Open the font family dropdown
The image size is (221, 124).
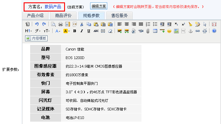[x=38, y=31]
